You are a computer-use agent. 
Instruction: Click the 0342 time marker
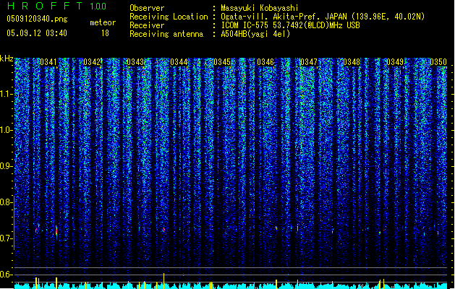tap(92, 62)
